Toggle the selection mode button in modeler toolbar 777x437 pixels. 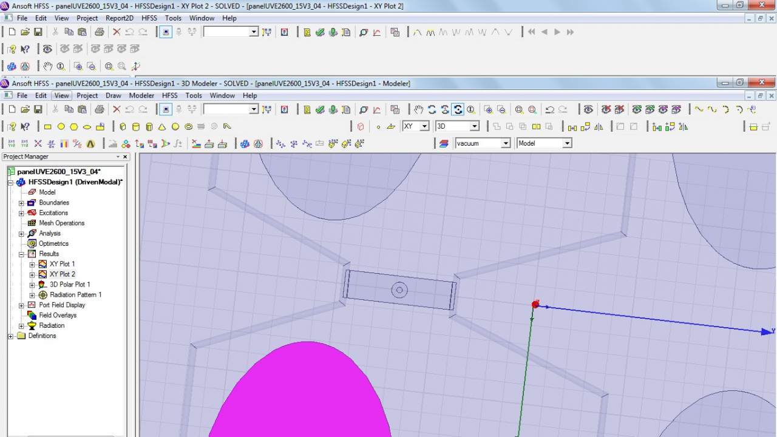(166, 110)
